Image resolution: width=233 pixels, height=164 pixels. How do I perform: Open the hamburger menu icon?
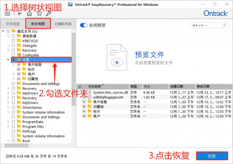coord(8,14)
